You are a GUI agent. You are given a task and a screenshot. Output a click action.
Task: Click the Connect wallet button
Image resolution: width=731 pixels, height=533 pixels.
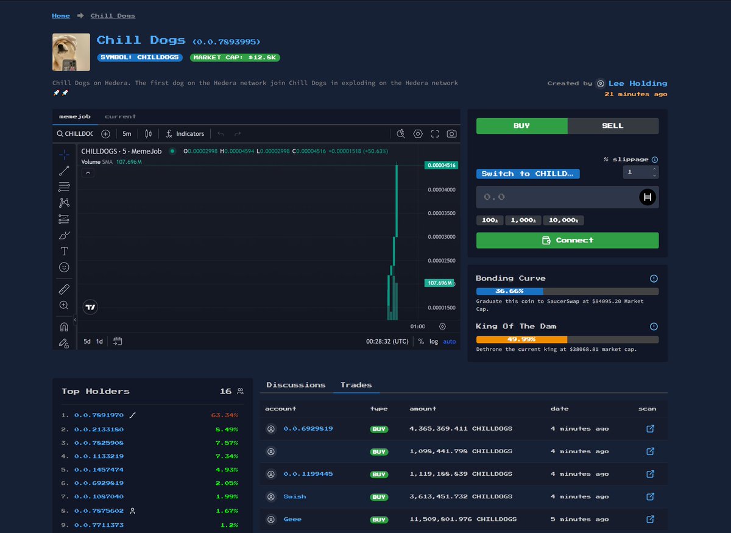pyautogui.click(x=567, y=240)
